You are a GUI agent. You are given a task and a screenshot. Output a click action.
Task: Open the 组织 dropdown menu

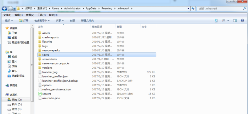point(9,21)
